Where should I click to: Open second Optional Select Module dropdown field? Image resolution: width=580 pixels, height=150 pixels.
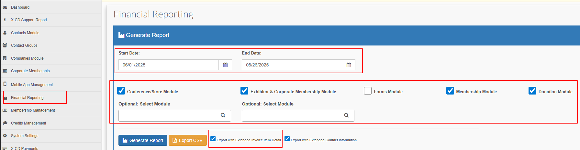coord(298,115)
